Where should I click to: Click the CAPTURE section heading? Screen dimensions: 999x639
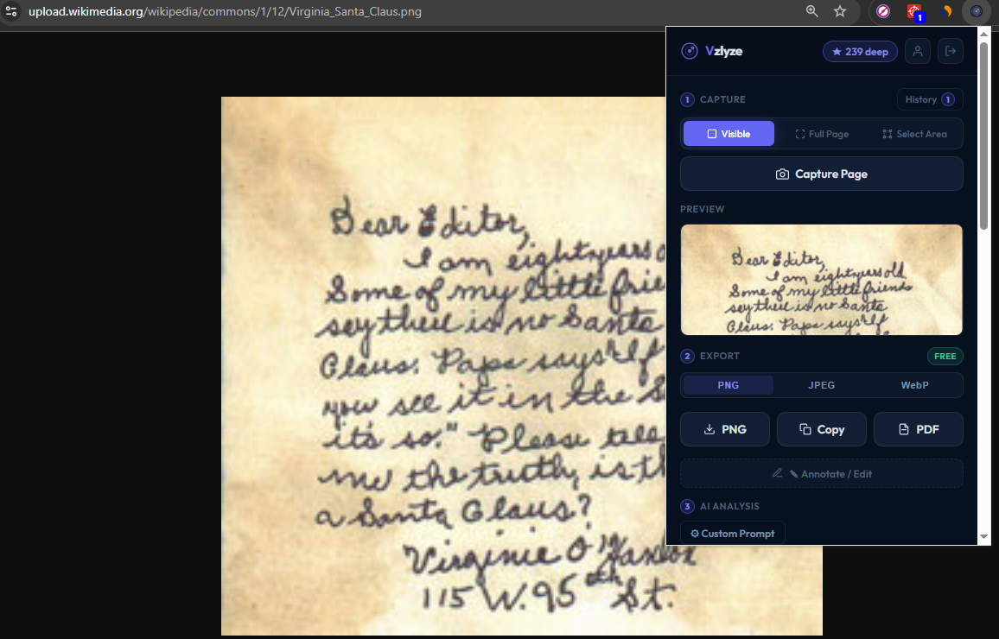tap(722, 99)
